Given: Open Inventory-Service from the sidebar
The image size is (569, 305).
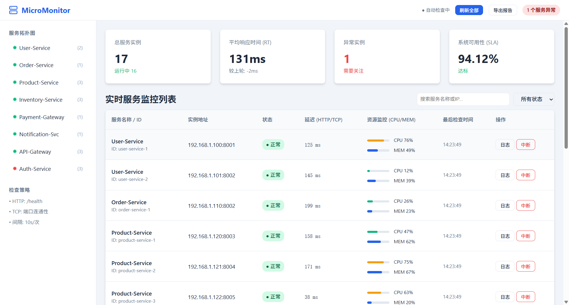Looking at the screenshot, I should click(41, 100).
